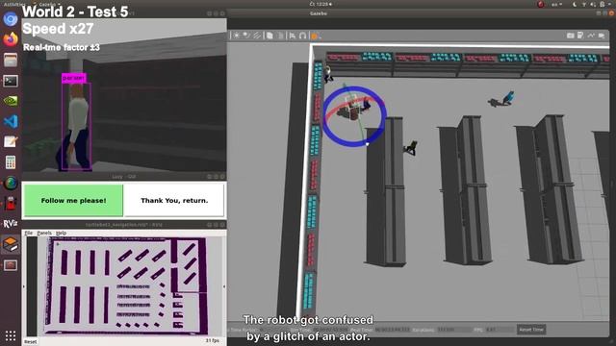Collapse RViz left side panel handle
616x346 pixels.
coord(23,286)
